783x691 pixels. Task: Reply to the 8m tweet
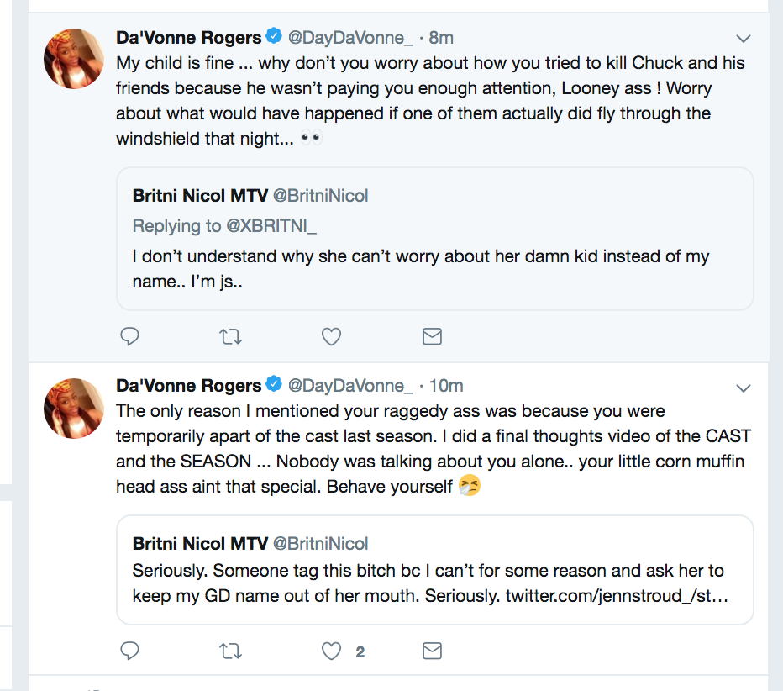click(130, 336)
